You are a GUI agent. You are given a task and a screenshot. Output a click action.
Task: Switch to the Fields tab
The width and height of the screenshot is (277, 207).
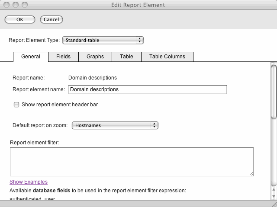point(63,57)
